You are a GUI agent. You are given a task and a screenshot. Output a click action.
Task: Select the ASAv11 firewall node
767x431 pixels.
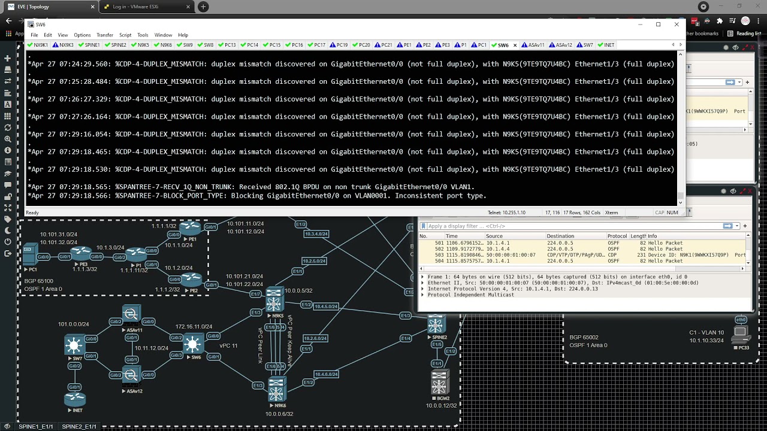point(131,314)
